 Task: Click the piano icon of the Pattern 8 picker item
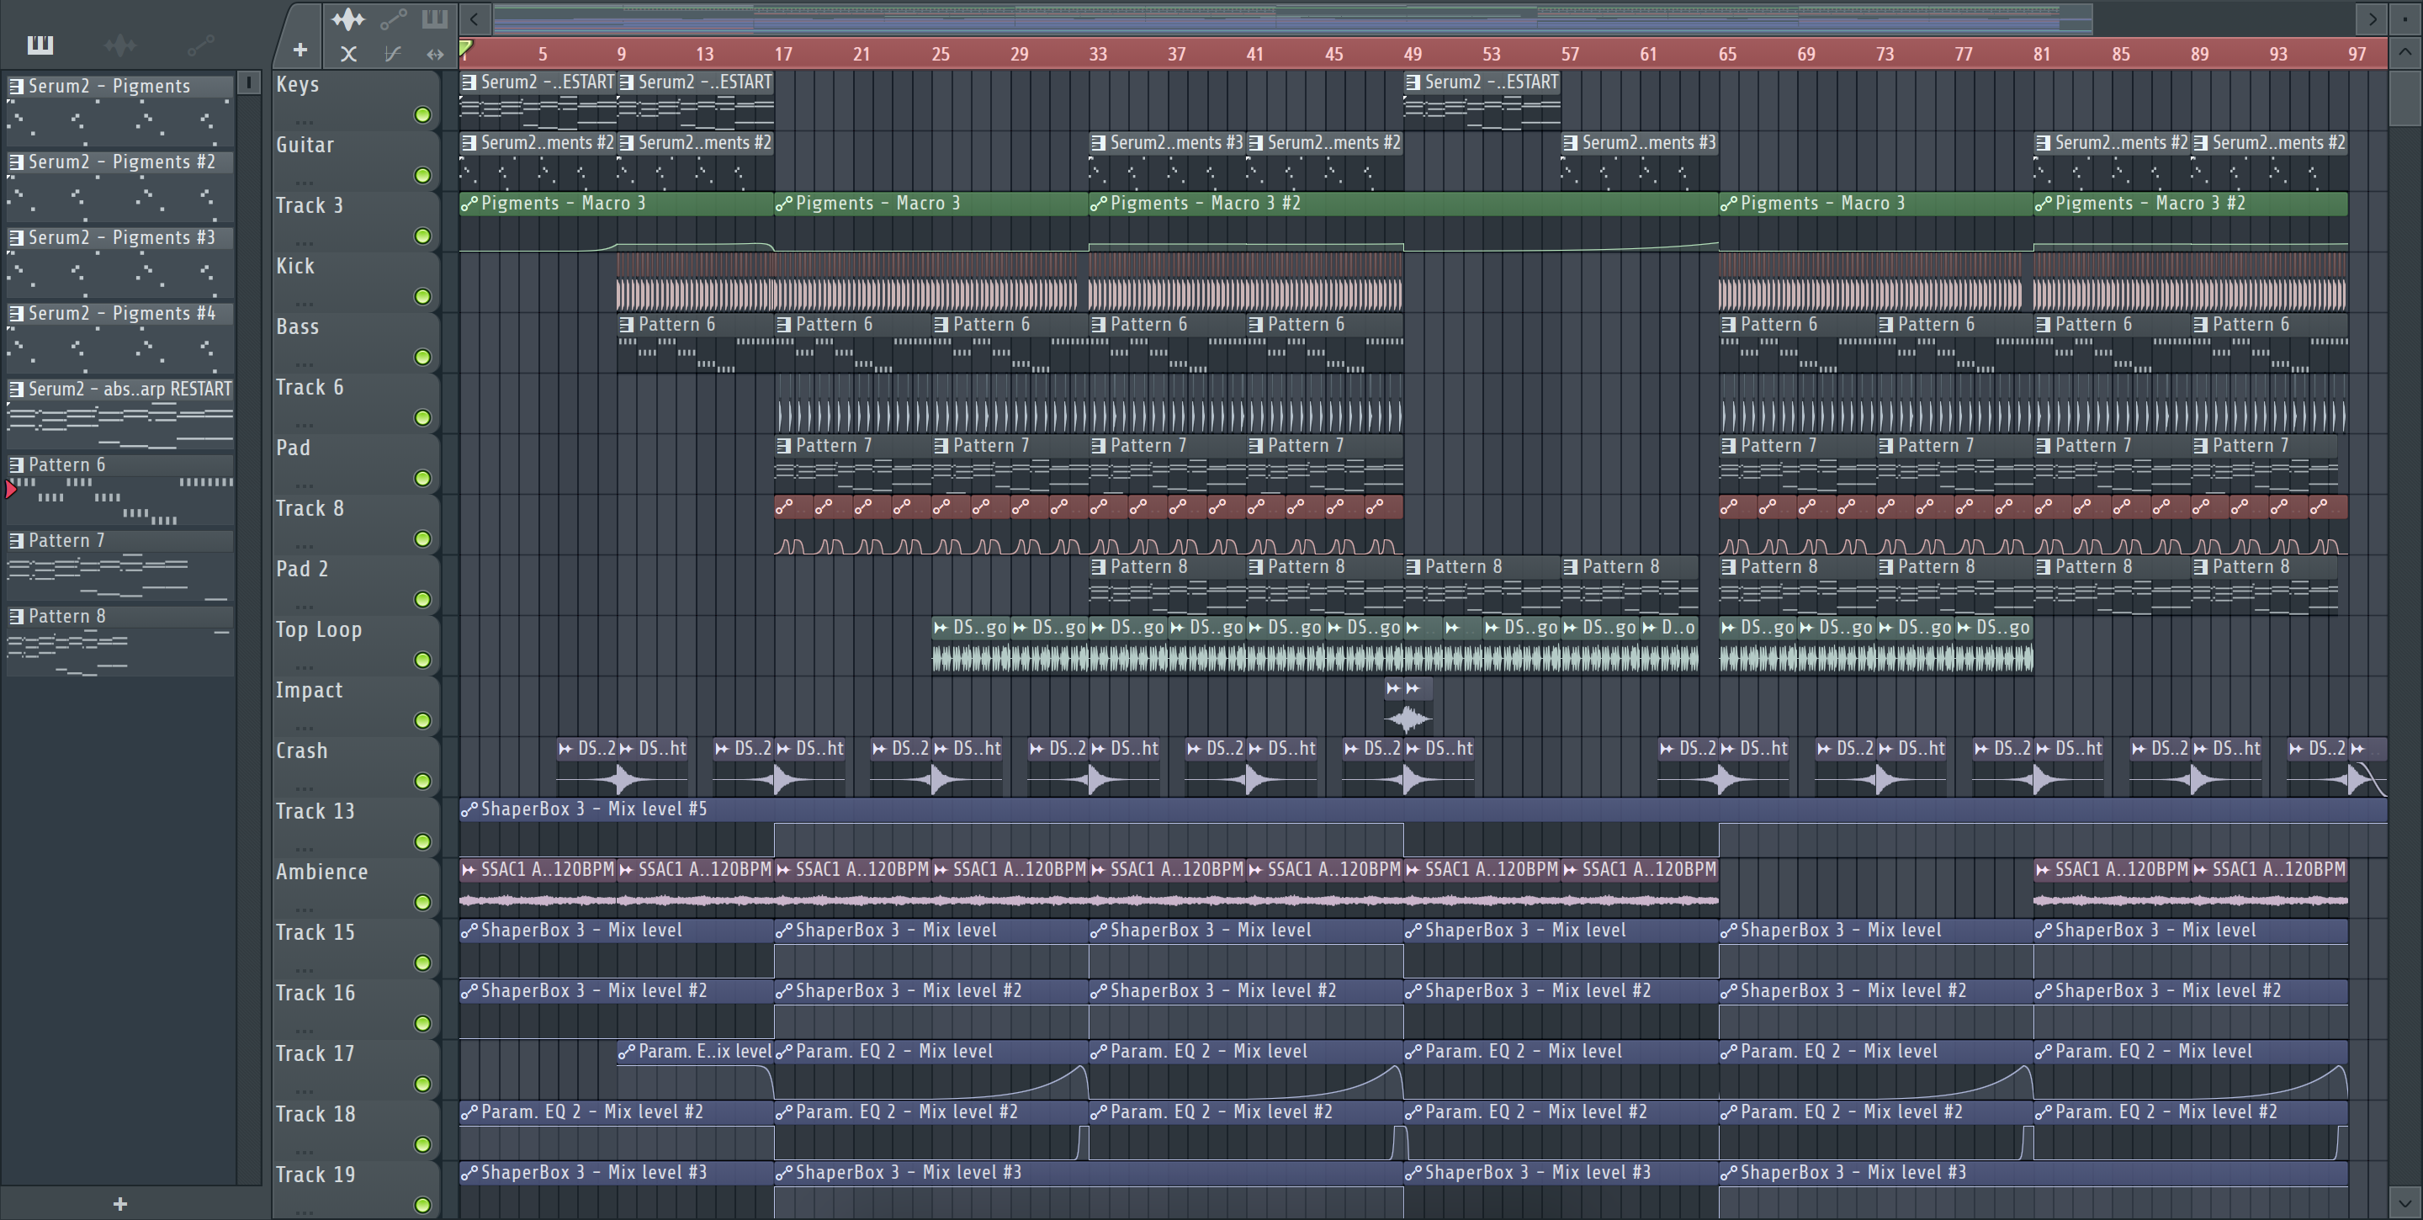[17, 615]
